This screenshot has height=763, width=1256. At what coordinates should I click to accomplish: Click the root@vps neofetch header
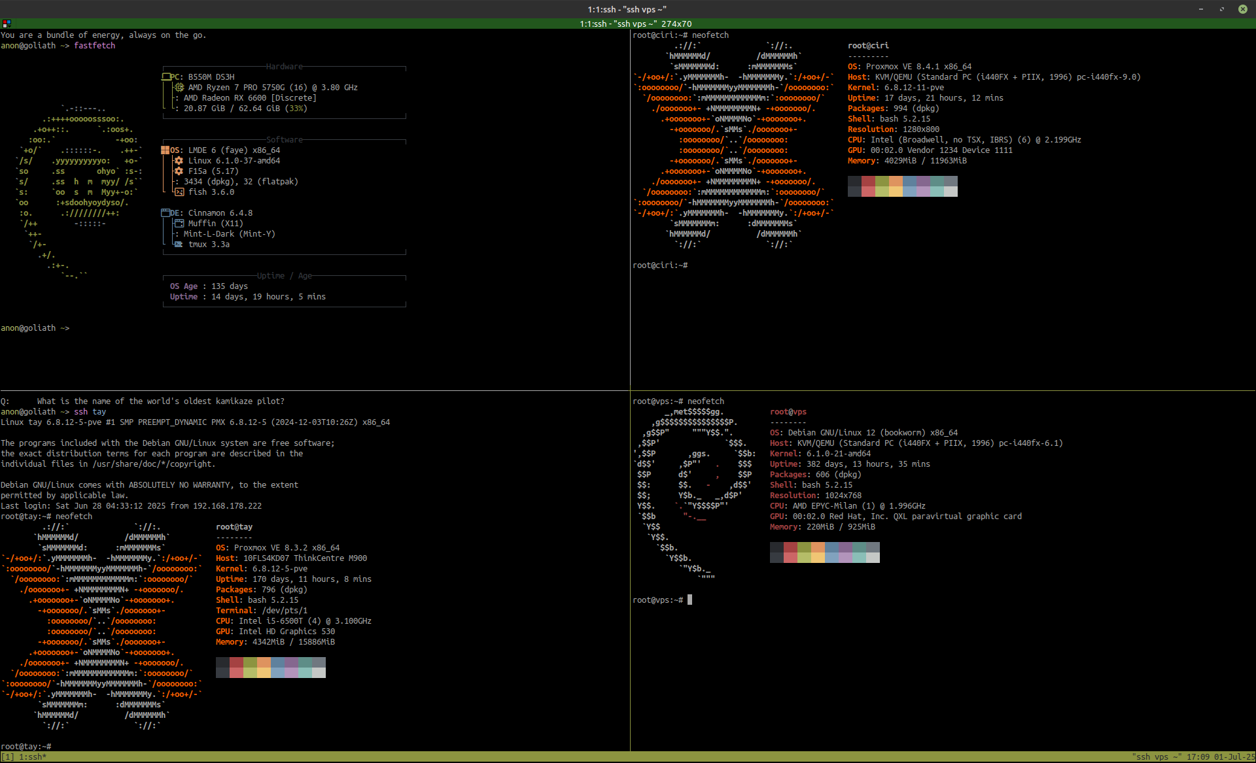[x=788, y=412]
